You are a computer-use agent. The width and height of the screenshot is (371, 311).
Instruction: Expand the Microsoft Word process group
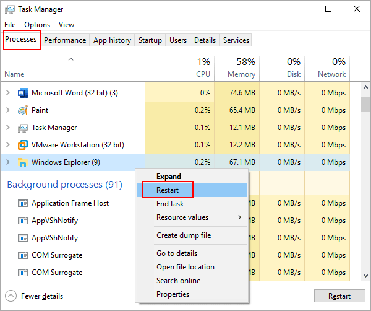pos(8,93)
